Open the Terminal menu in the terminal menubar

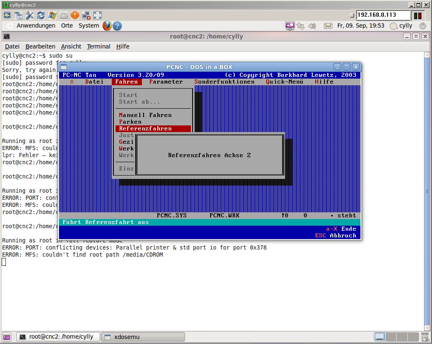99,46
